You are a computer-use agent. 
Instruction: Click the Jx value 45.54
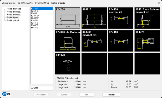coord(128,82)
